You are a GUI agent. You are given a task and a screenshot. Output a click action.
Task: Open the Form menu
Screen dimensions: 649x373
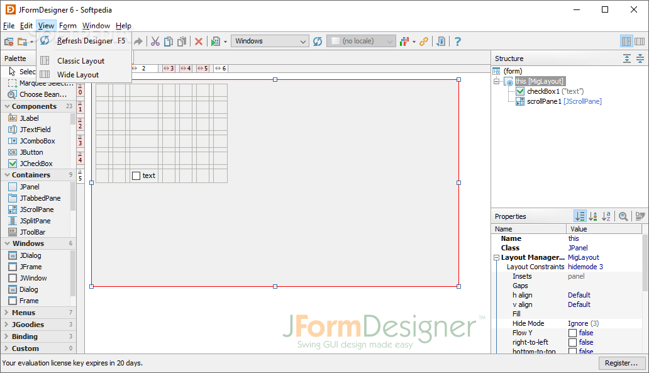coord(68,26)
